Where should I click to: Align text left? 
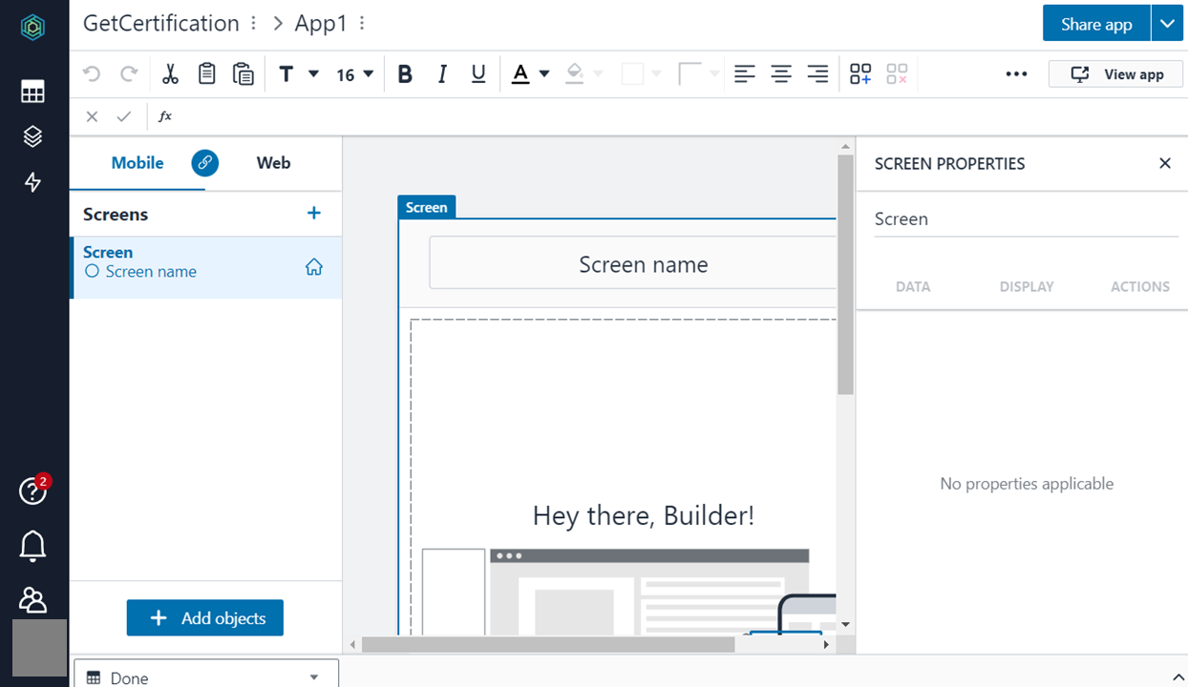click(x=745, y=74)
